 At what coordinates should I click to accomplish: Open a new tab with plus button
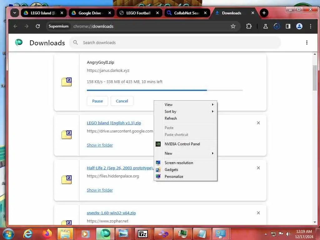[x=264, y=13]
